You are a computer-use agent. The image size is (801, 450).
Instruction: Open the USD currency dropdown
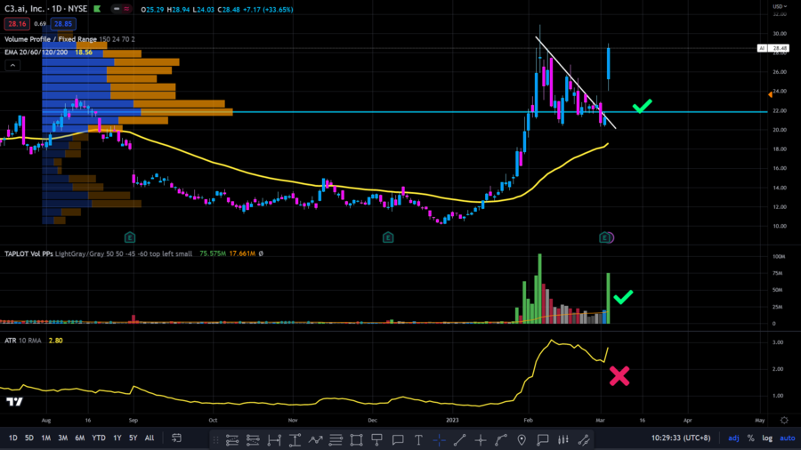point(780,6)
